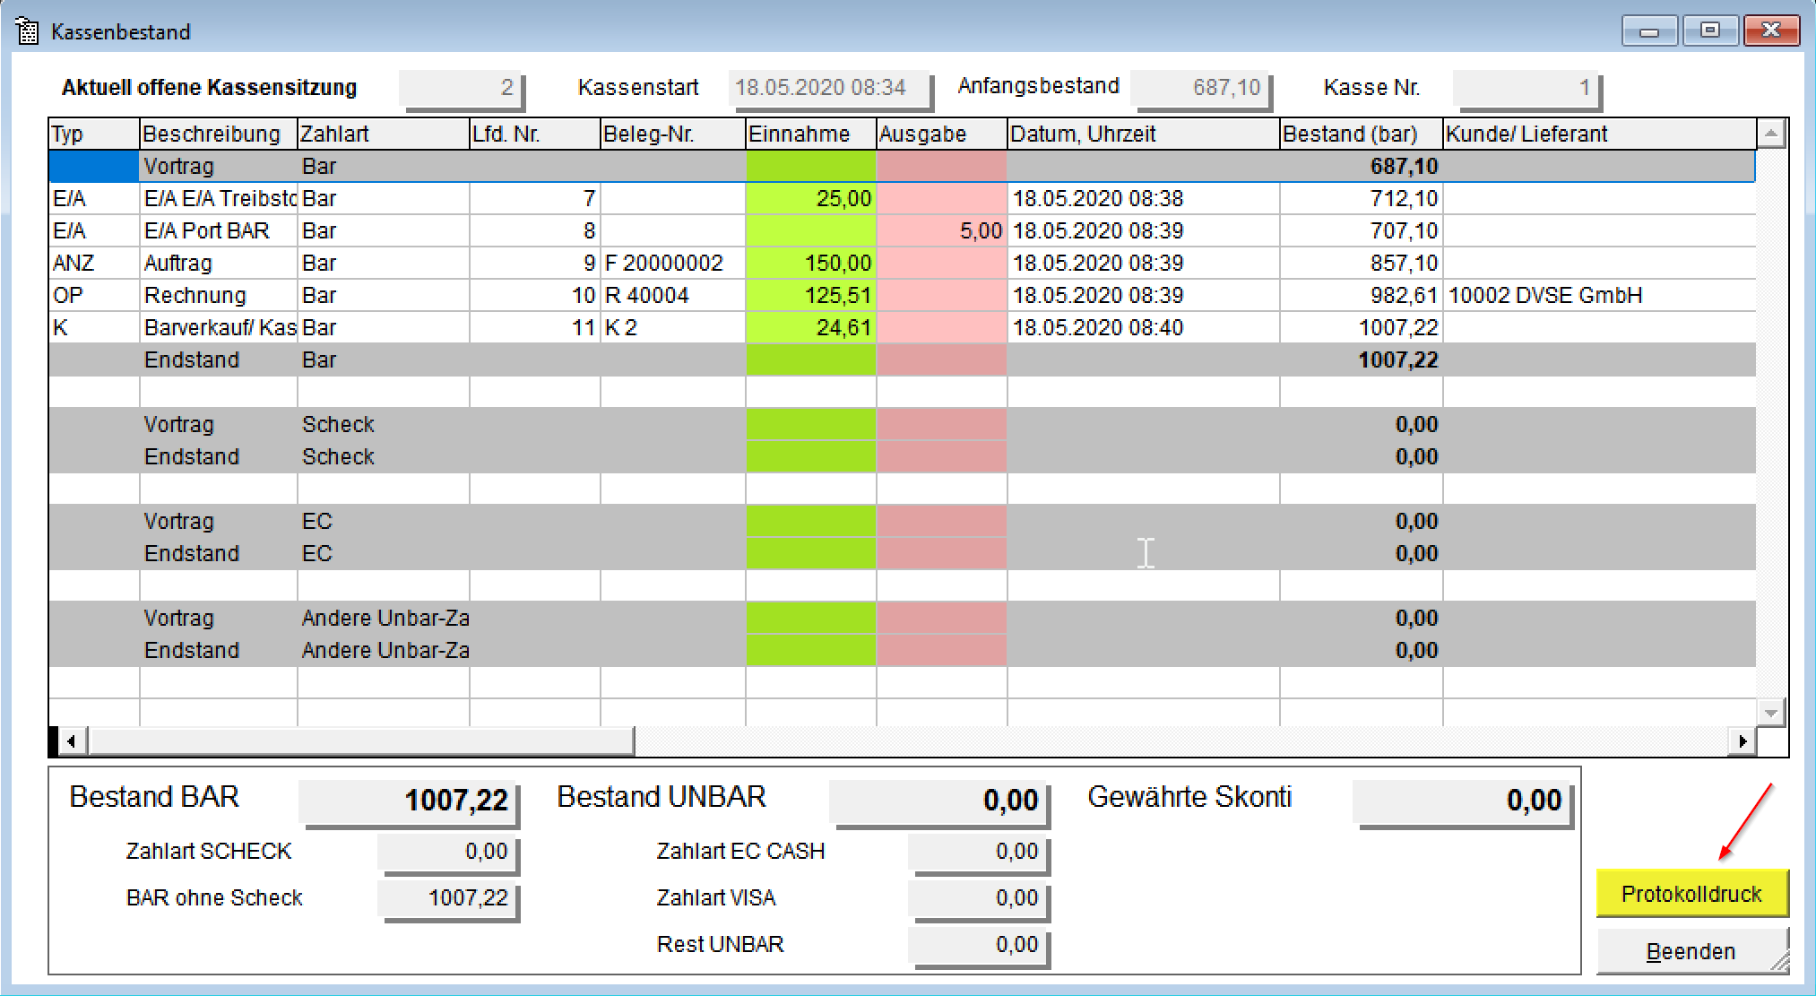The width and height of the screenshot is (1816, 996).
Task: Click the ANZ type cell
Action: pos(94,263)
